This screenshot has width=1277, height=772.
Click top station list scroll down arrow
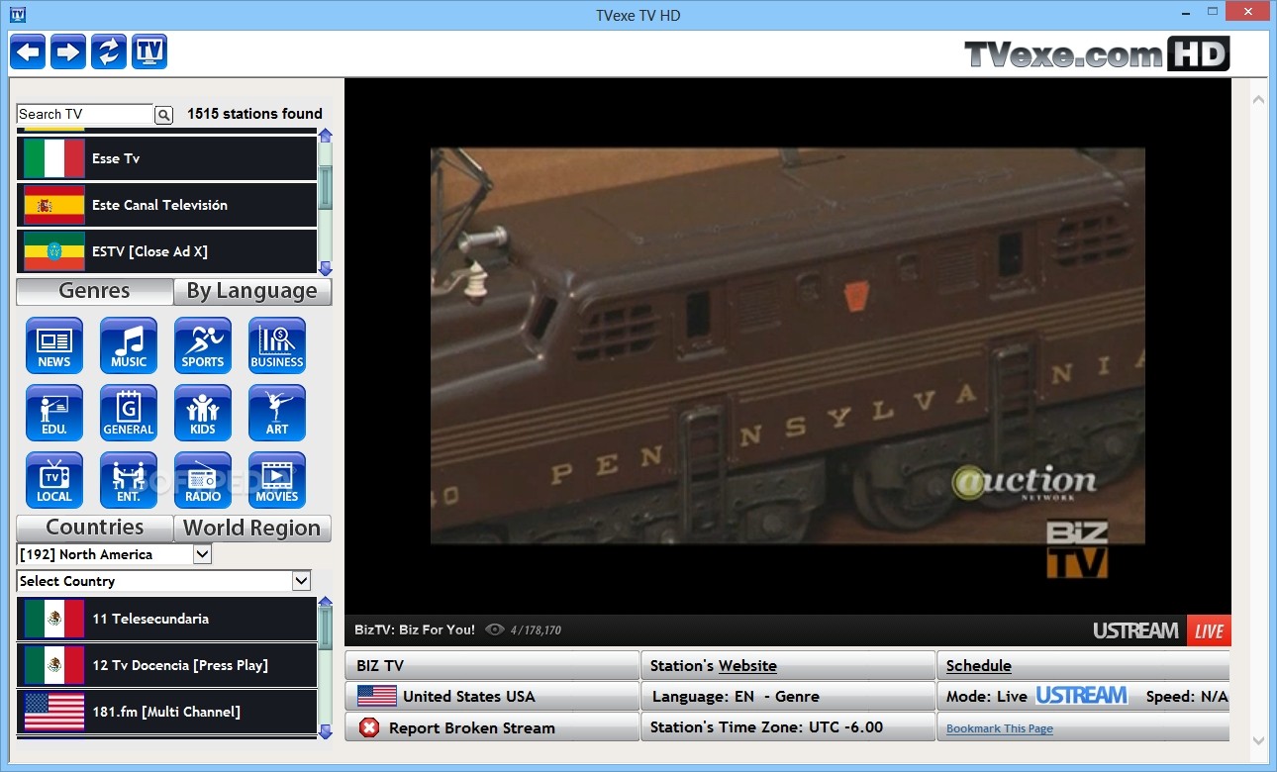click(x=325, y=268)
